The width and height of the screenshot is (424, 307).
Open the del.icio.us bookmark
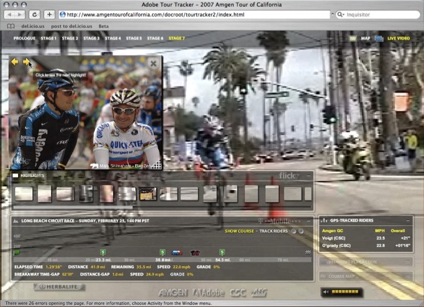(33, 26)
